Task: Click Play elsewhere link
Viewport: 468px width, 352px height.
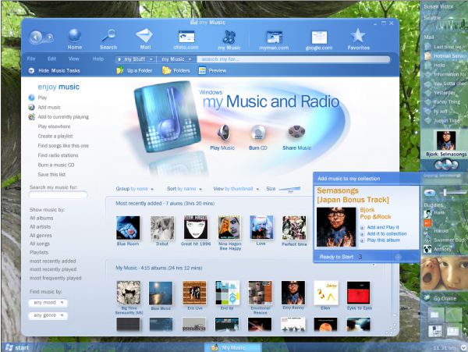Action: point(54,126)
